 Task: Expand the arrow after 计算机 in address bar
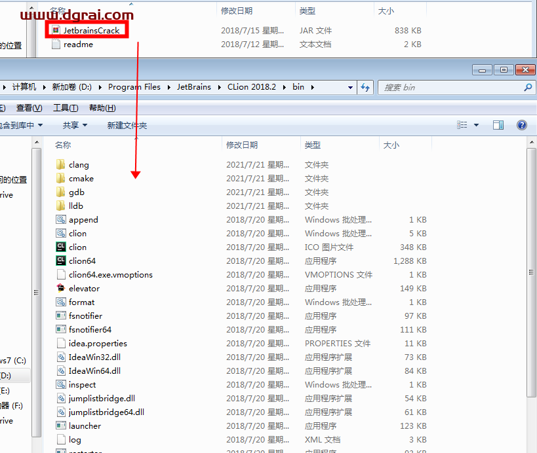pyautogui.click(x=45, y=87)
